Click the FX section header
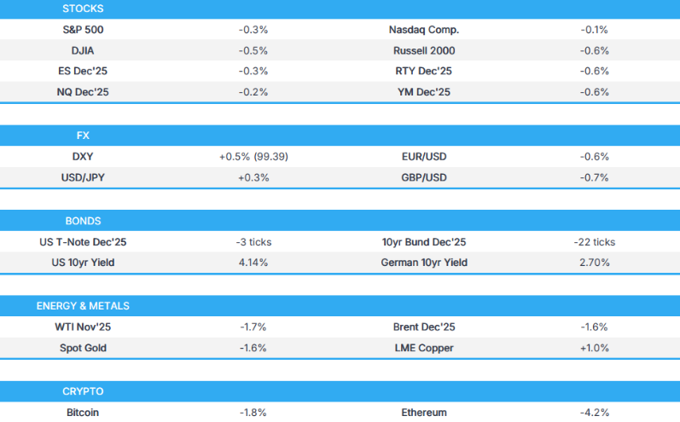 83,136
